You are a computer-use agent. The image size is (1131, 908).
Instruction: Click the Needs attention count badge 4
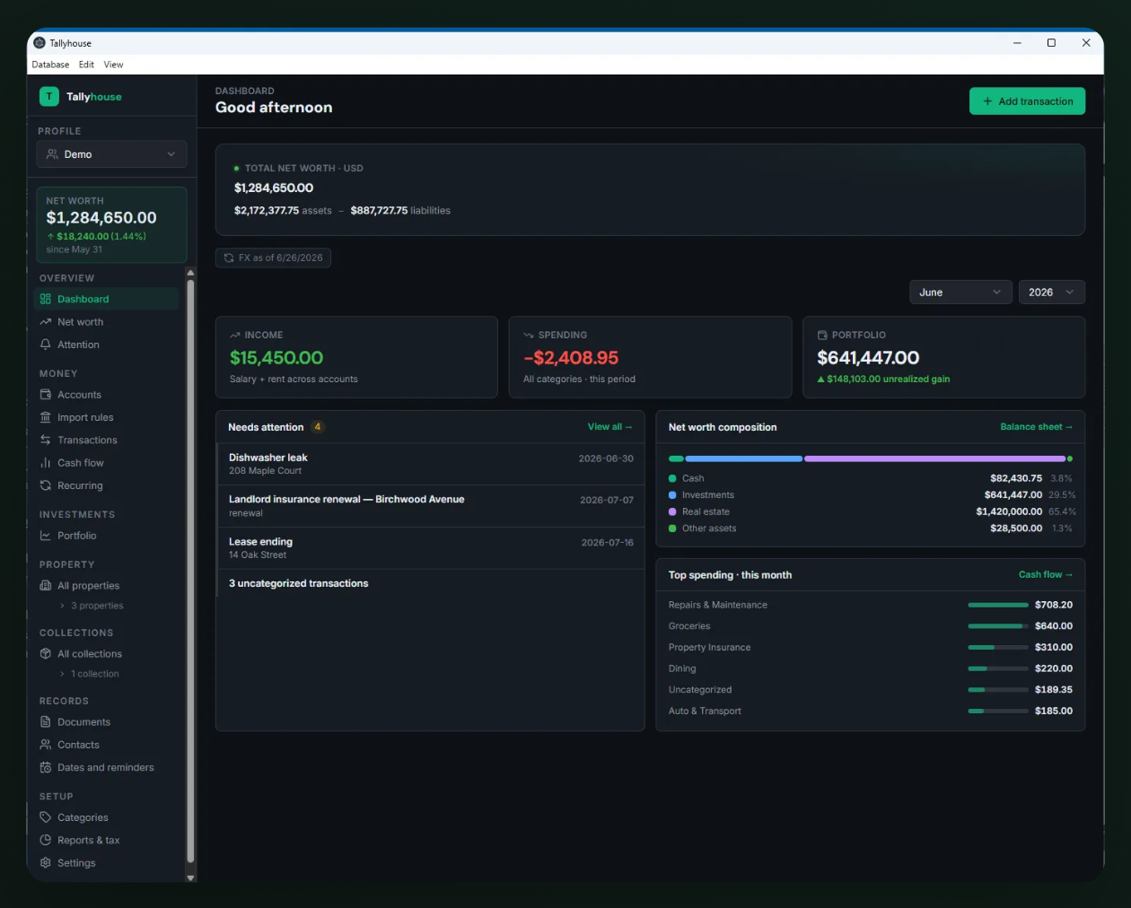coord(318,427)
